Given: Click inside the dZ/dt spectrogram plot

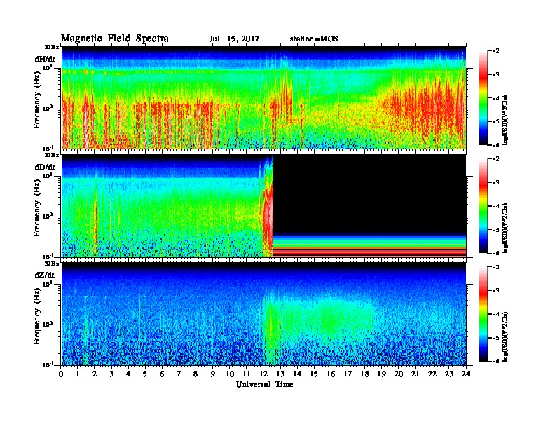Looking at the screenshot, I should coord(263,314).
